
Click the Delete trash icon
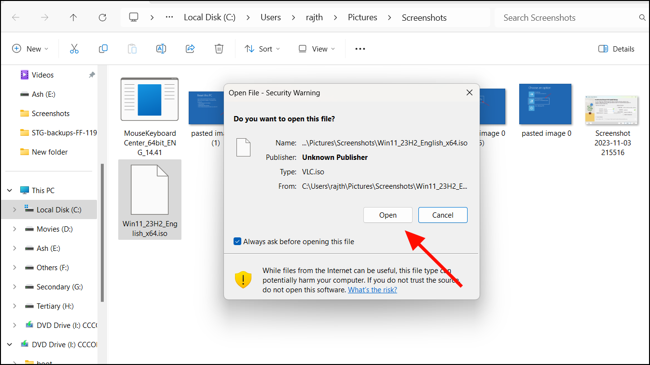pyautogui.click(x=219, y=49)
